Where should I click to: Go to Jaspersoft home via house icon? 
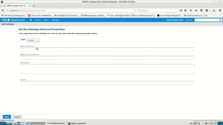pos(31,20)
